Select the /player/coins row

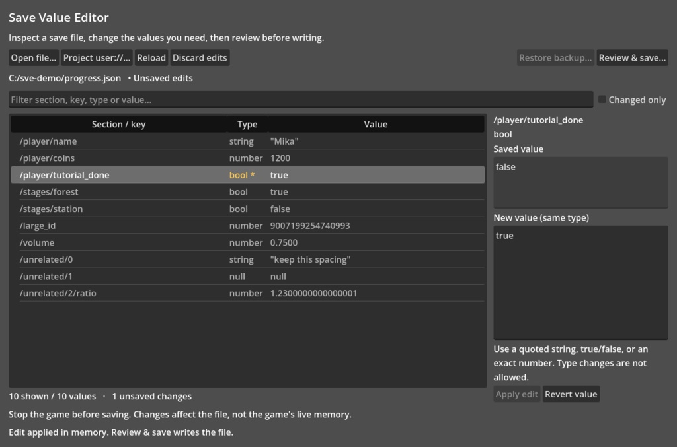[247, 158]
